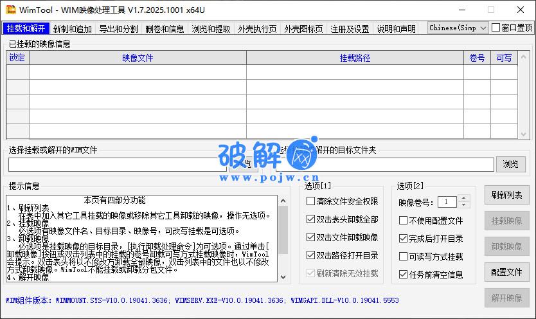
Task: Open the 新制和追加 tab
Action: click(73, 29)
